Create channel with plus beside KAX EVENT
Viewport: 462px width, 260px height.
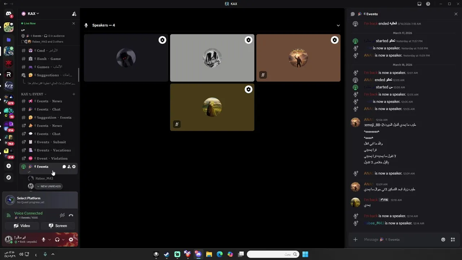[x=74, y=94]
